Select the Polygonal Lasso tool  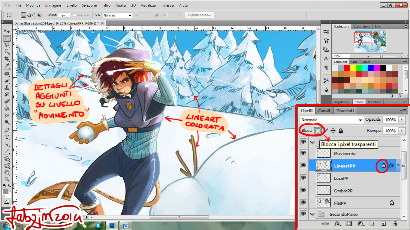7,45
